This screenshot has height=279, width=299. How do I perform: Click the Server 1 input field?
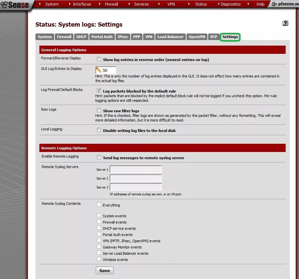pos(136,169)
